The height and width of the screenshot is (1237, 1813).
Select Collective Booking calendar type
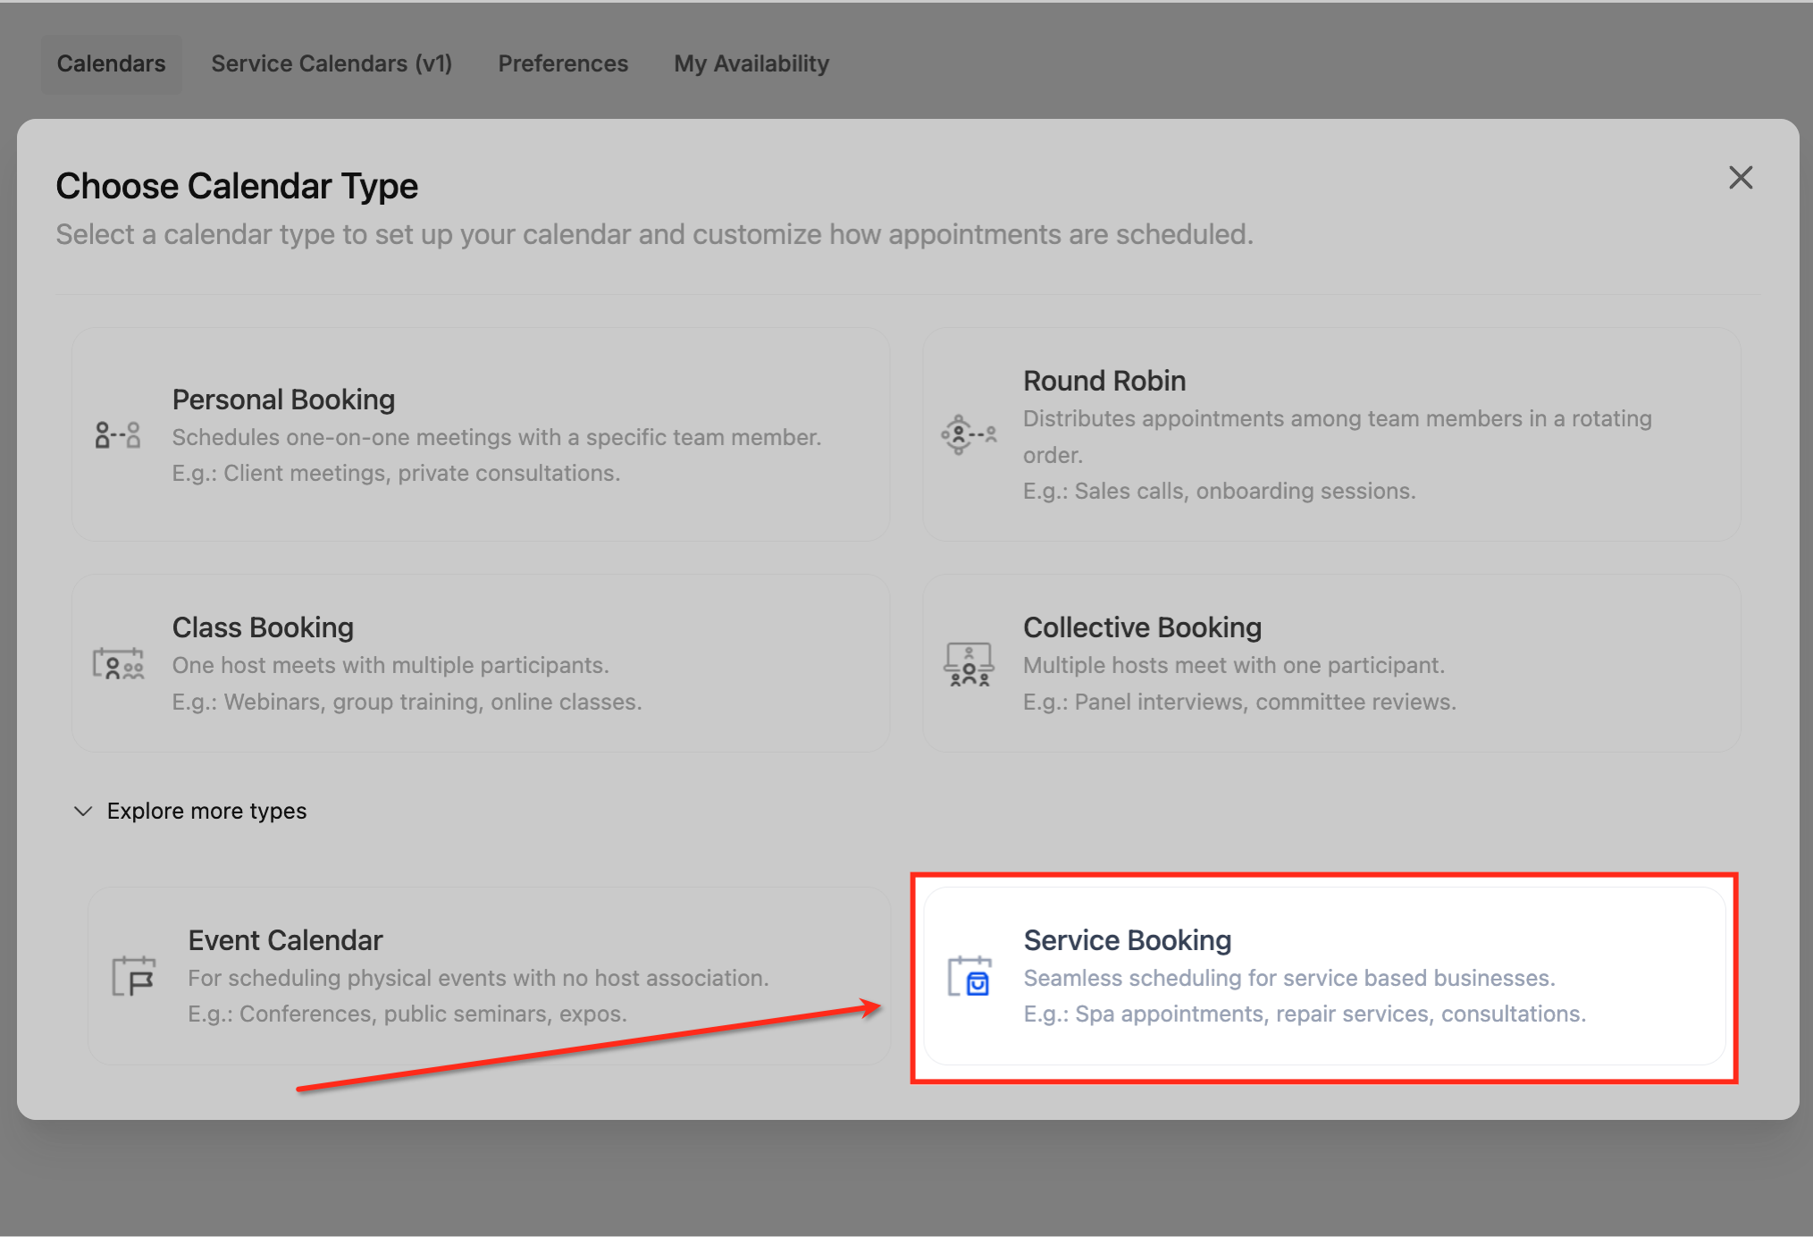pos(1142,627)
